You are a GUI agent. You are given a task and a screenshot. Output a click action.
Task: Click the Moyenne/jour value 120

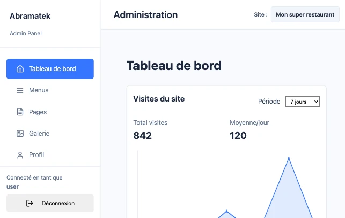click(x=238, y=136)
